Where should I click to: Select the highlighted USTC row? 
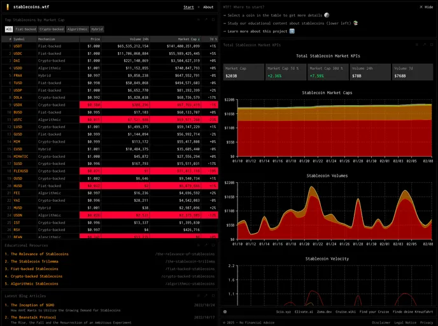click(109, 120)
